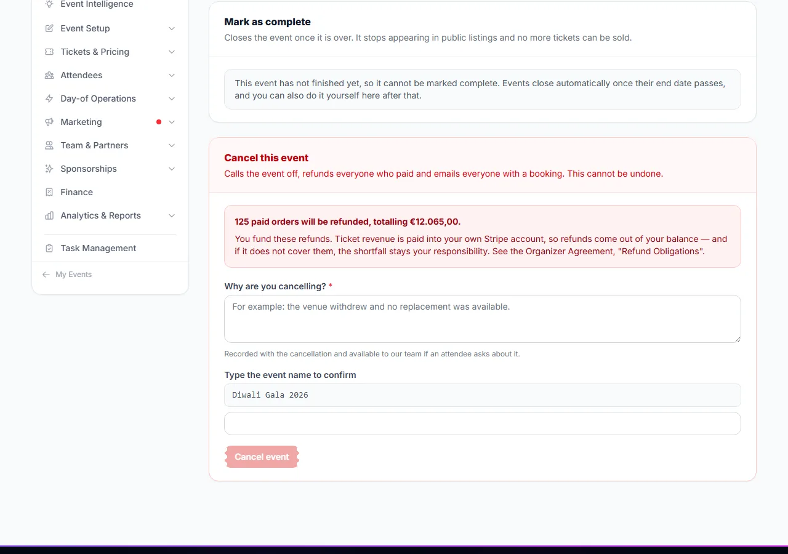Click the Finance receipt icon
The width and height of the screenshot is (788, 554).
(x=49, y=192)
